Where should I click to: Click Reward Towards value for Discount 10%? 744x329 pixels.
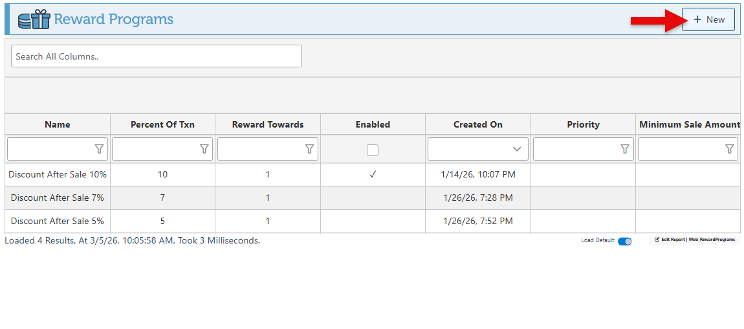click(267, 174)
